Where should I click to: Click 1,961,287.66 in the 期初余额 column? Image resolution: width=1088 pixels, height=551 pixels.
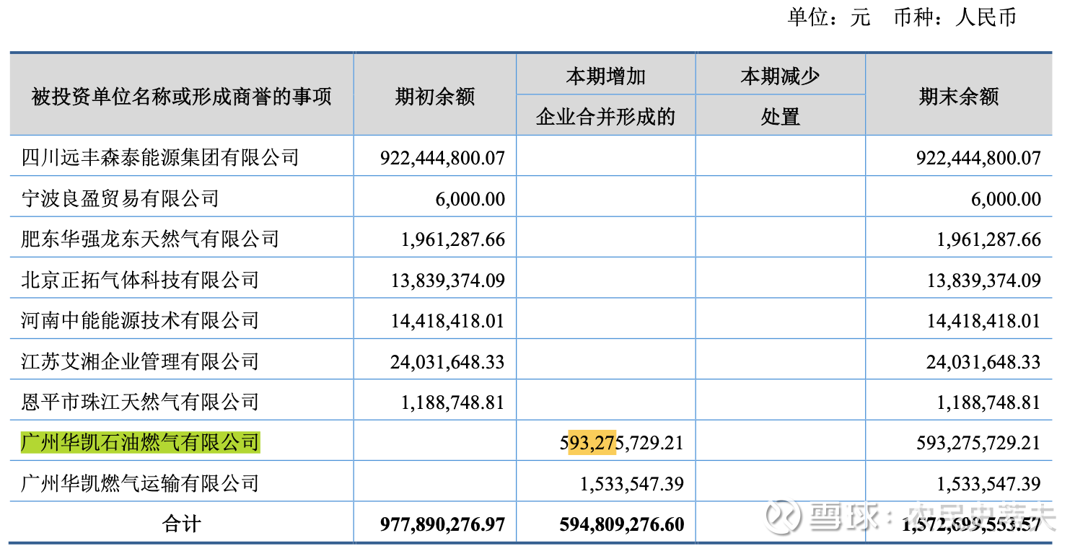tap(453, 239)
